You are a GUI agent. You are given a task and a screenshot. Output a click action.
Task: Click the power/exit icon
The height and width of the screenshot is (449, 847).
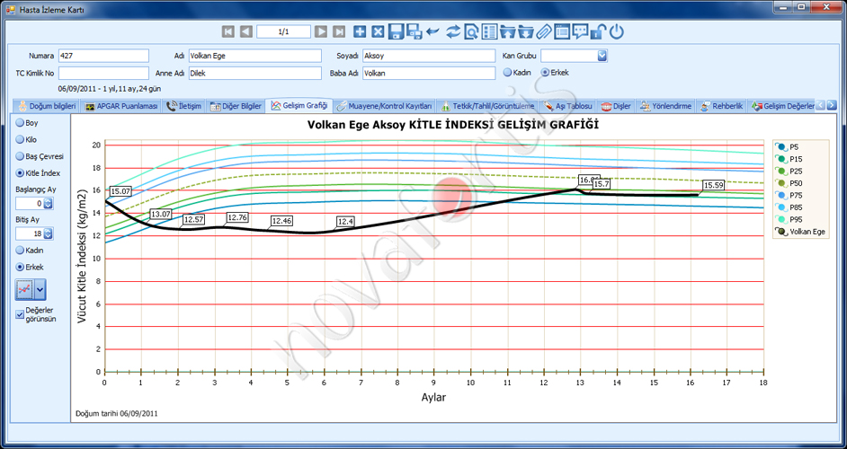tap(617, 31)
